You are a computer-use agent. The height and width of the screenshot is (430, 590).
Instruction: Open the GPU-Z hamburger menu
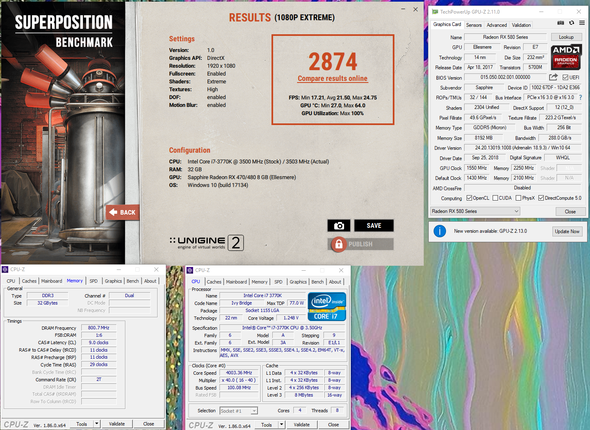(x=582, y=23)
